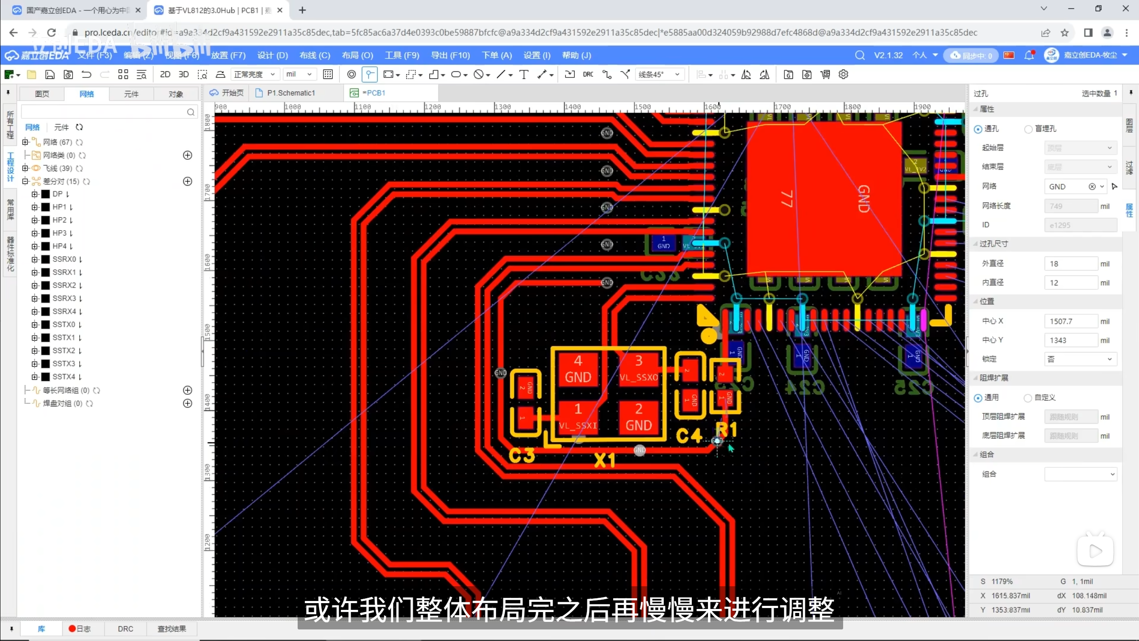Select the 盲埋孔 radio button
Screen dimensions: 1139x641
[1028, 129]
